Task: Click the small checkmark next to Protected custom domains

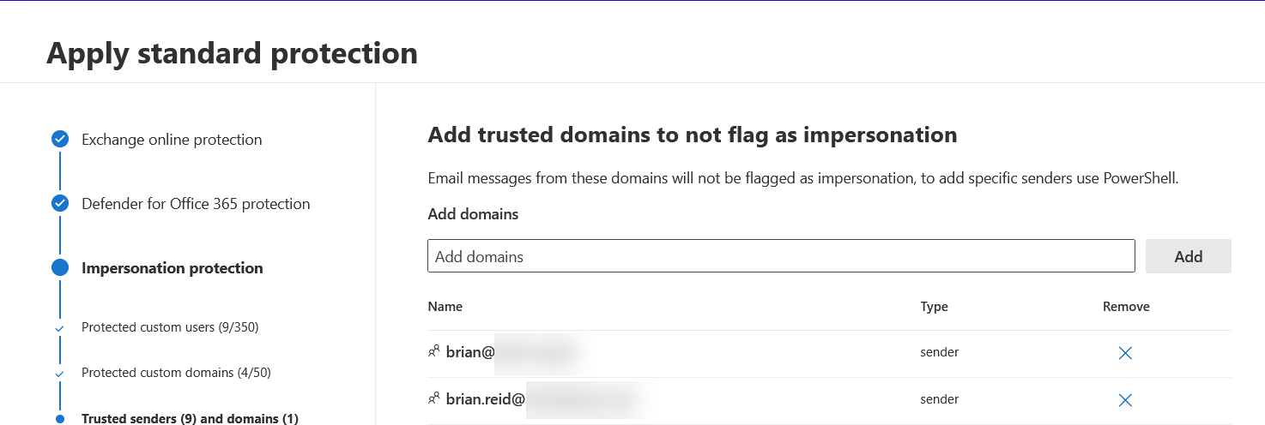Action: 59,374
